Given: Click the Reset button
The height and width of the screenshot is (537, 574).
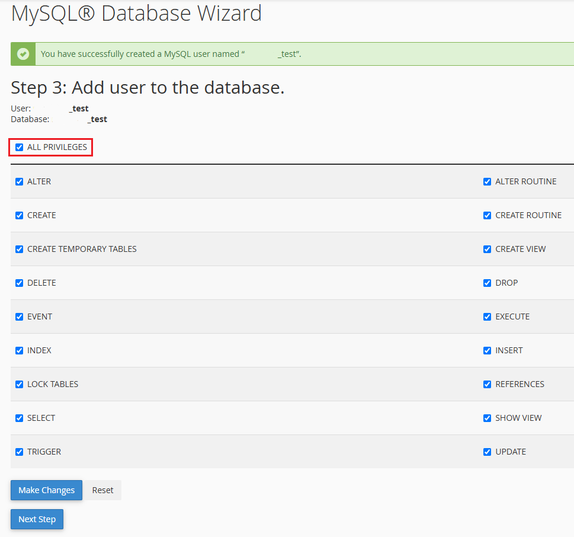Looking at the screenshot, I should point(102,490).
